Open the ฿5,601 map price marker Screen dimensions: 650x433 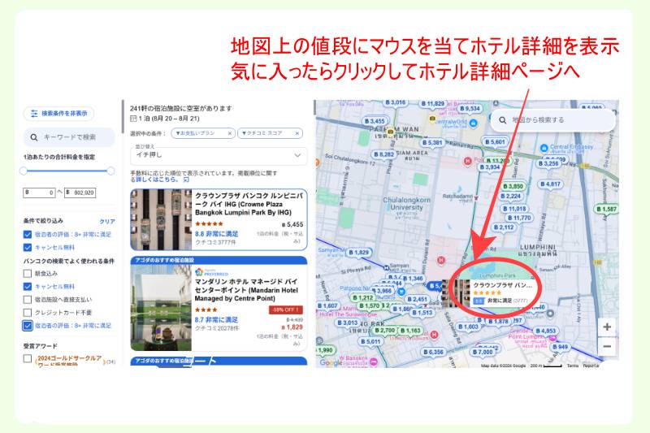(x=495, y=141)
